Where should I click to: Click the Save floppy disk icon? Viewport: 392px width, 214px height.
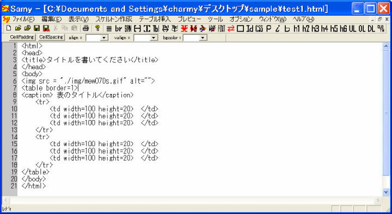(37, 28)
